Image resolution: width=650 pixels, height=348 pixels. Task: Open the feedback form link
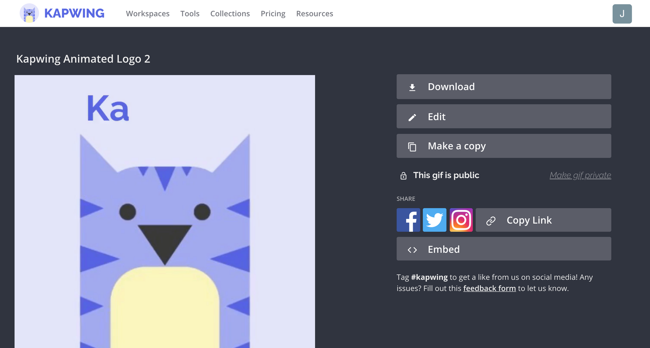(x=489, y=288)
